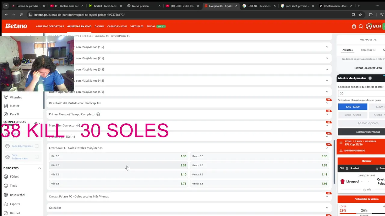This screenshot has width=385, height=216.
Task: Open the Para Ti sidebar icon
Action: click(x=6, y=114)
